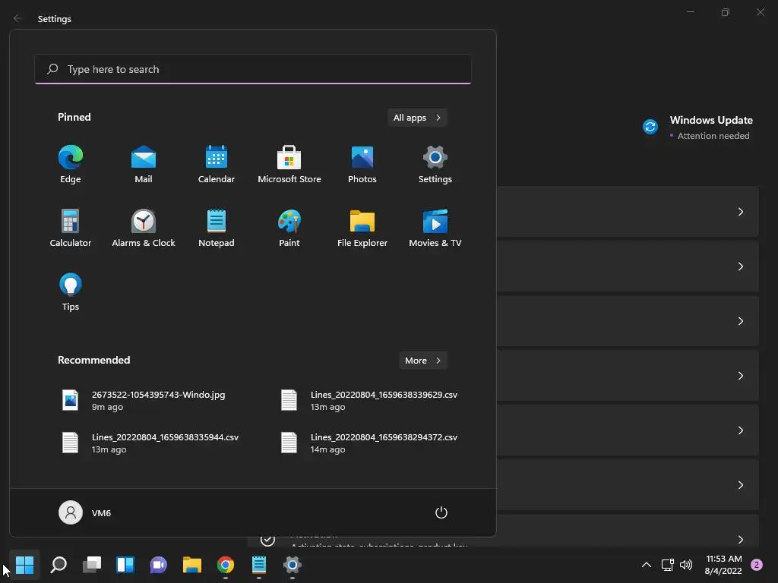Viewport: 778px width, 583px height.
Task: Switch to Notepad on the taskbar
Action: pos(259,565)
